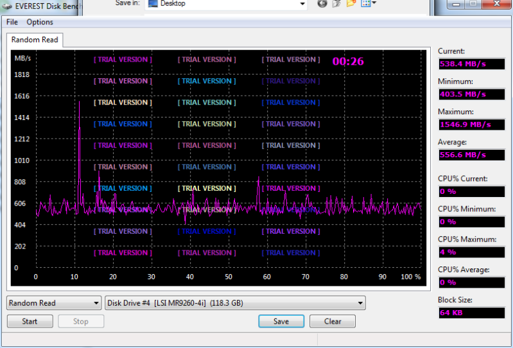Click the up one level icon in Save dialog

pos(336,4)
